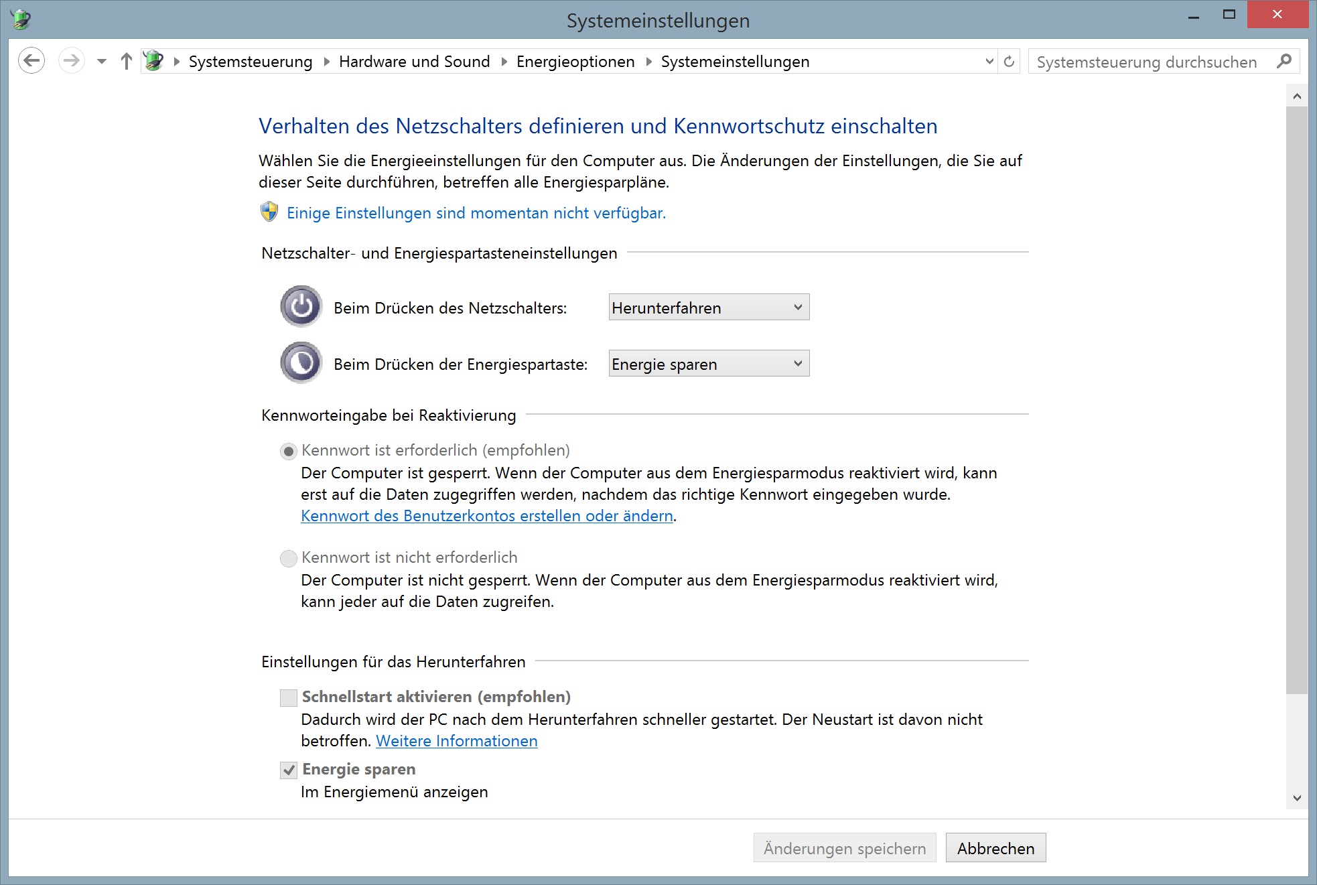The width and height of the screenshot is (1317, 885).
Task: Click the search magnifier icon
Action: [x=1284, y=62]
